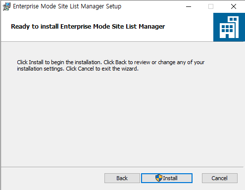Click the gap between Install and Cancel buttons
245x190 pixels.
coord(197,178)
